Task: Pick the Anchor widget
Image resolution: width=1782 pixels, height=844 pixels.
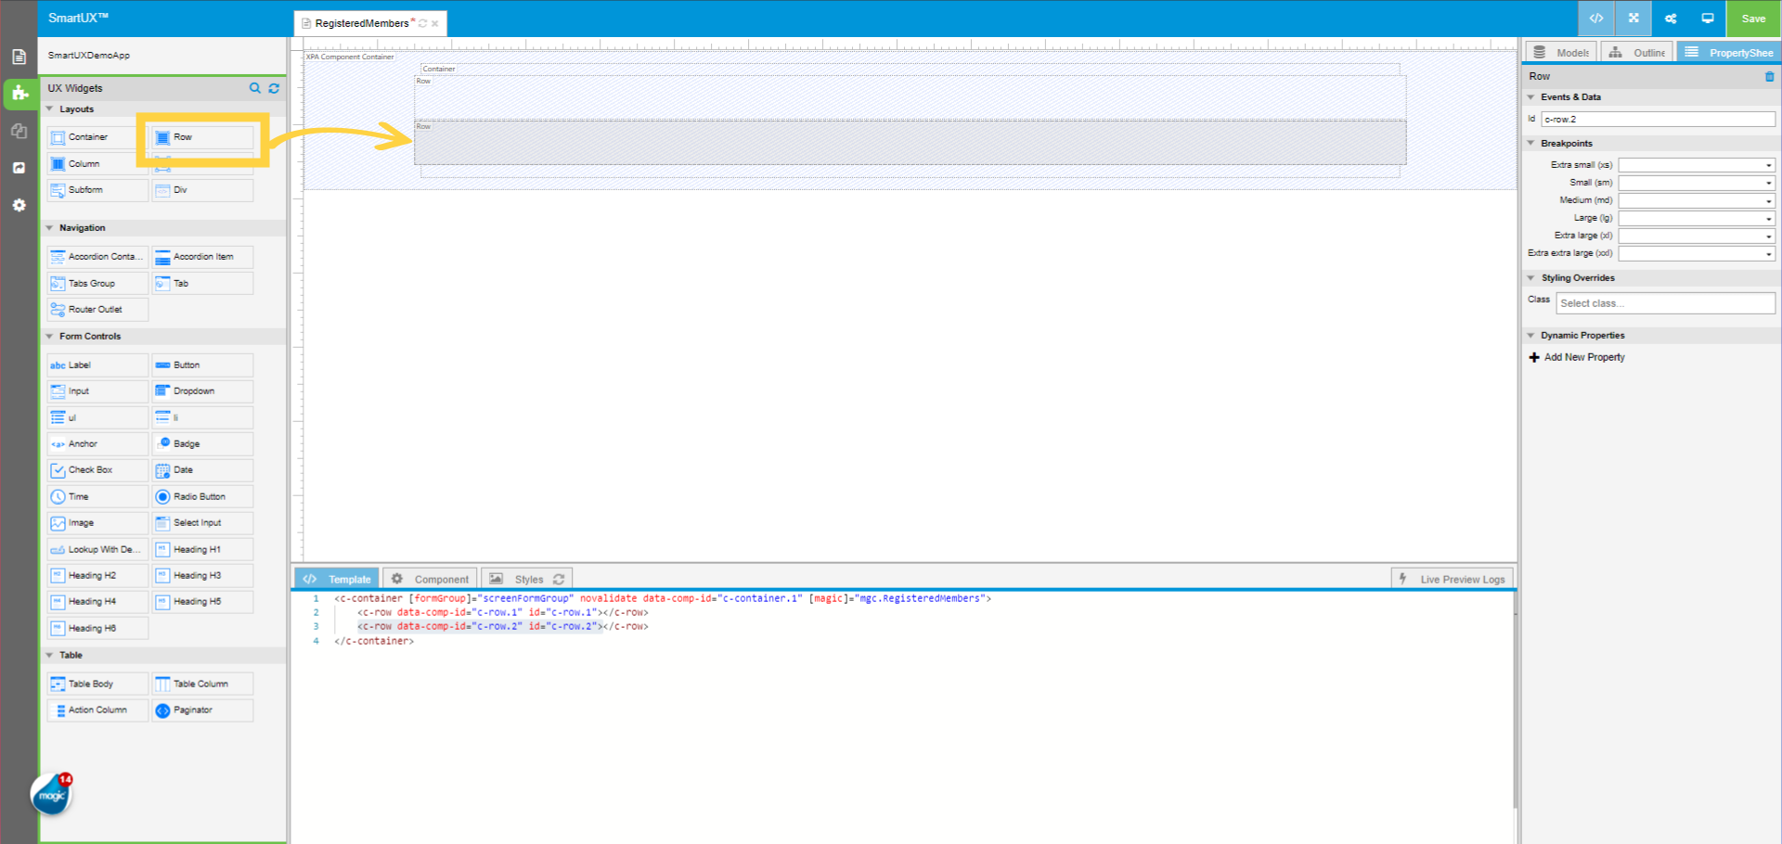Action: click(97, 444)
